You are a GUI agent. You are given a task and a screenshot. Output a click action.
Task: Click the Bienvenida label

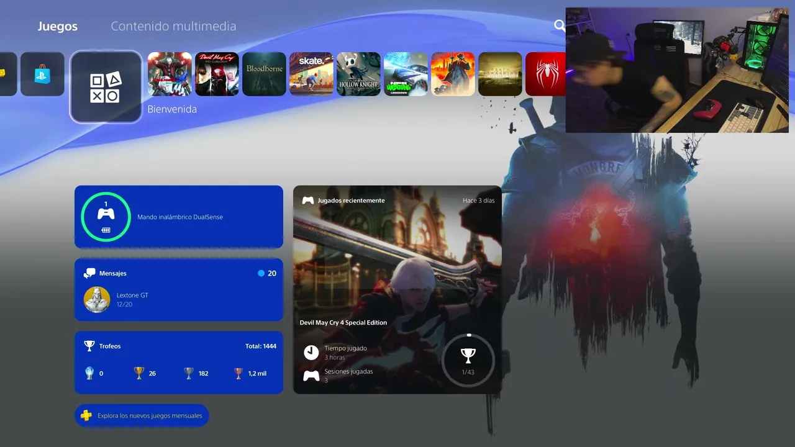pos(172,109)
